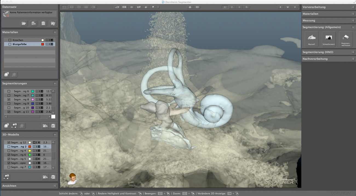Screen dimensions: 356x196
Task: Open the Nachverarbeitung panel header
Action: point(328,59)
